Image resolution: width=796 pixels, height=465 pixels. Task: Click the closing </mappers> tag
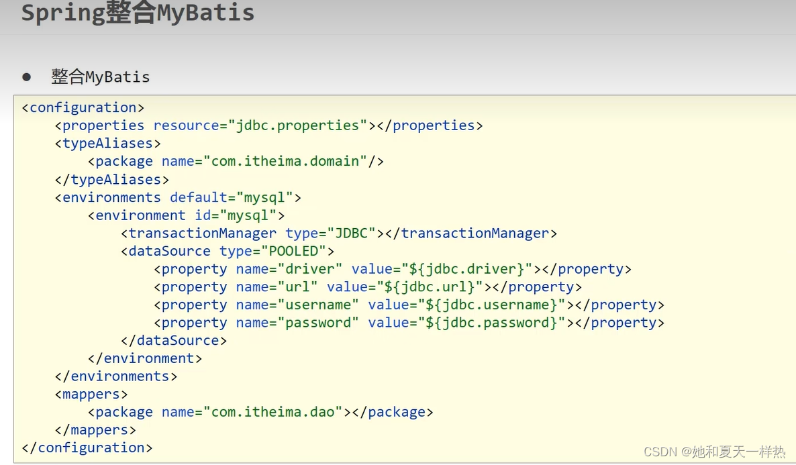(95, 430)
